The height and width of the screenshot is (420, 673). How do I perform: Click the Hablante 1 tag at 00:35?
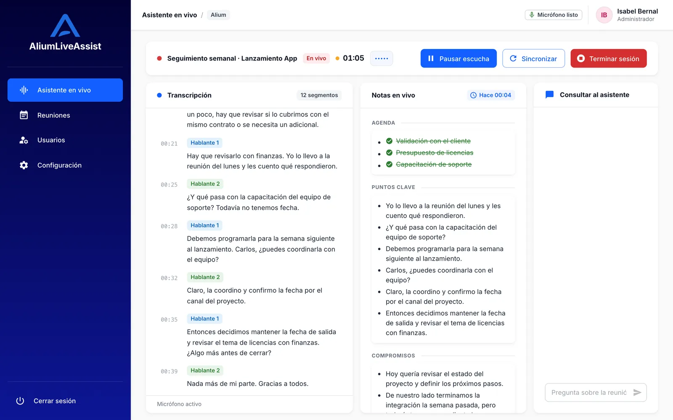coord(205,319)
